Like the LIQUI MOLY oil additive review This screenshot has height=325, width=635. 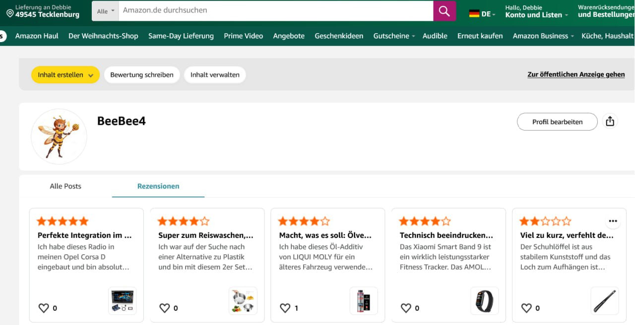click(285, 308)
